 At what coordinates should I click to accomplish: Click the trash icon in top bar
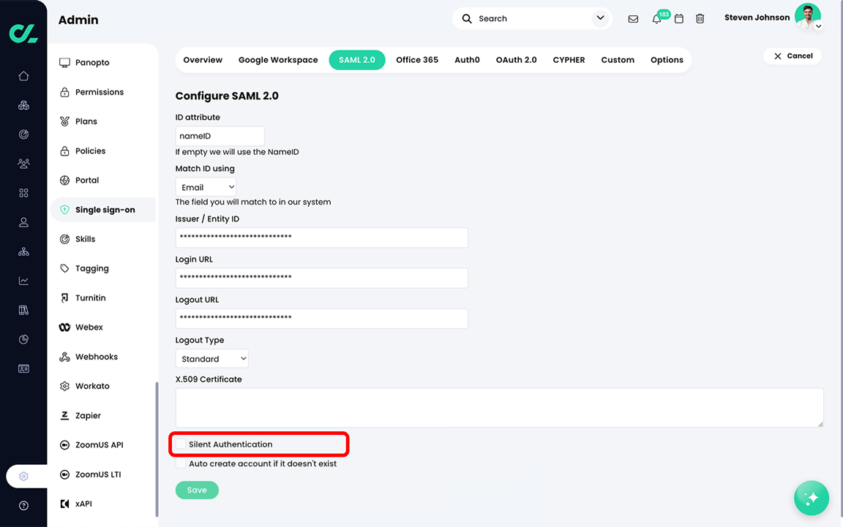[700, 18]
